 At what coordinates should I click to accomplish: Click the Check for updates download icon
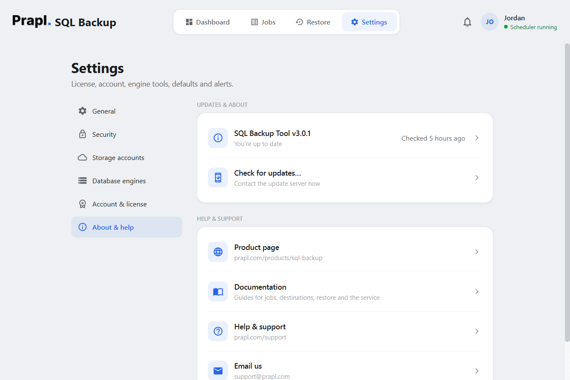pyautogui.click(x=218, y=177)
